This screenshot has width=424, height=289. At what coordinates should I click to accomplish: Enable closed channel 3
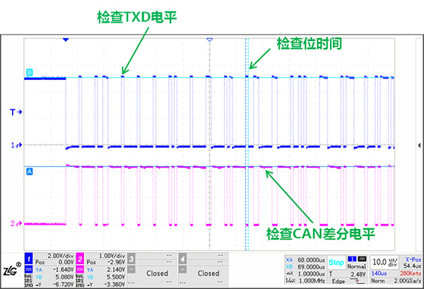click(x=157, y=272)
